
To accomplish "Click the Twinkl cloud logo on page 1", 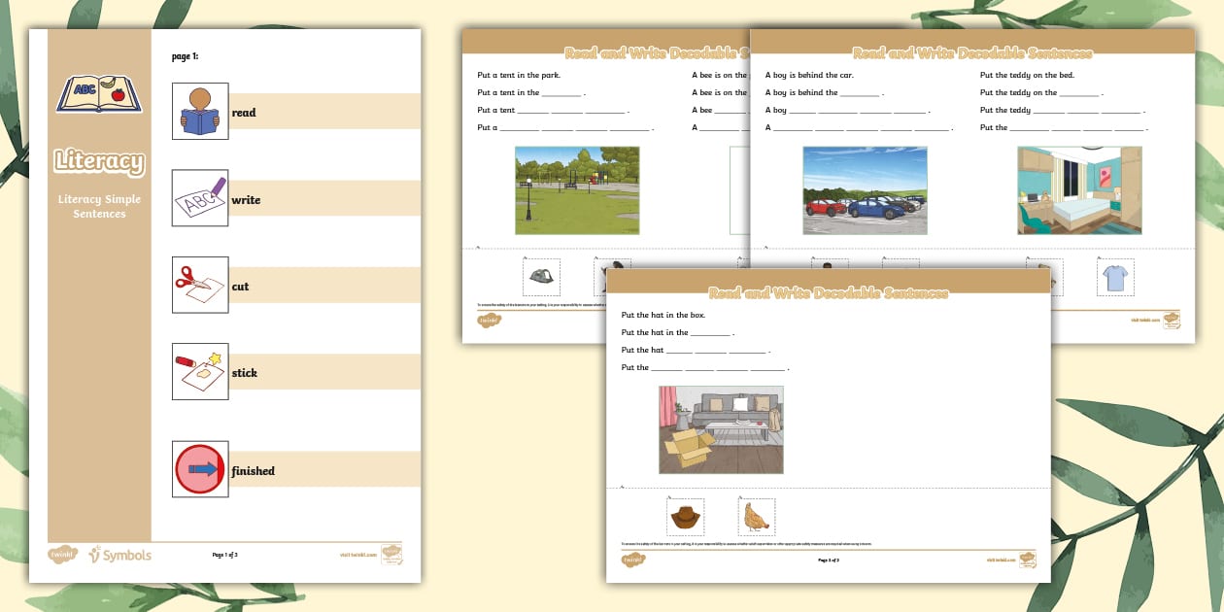I will coord(62,554).
